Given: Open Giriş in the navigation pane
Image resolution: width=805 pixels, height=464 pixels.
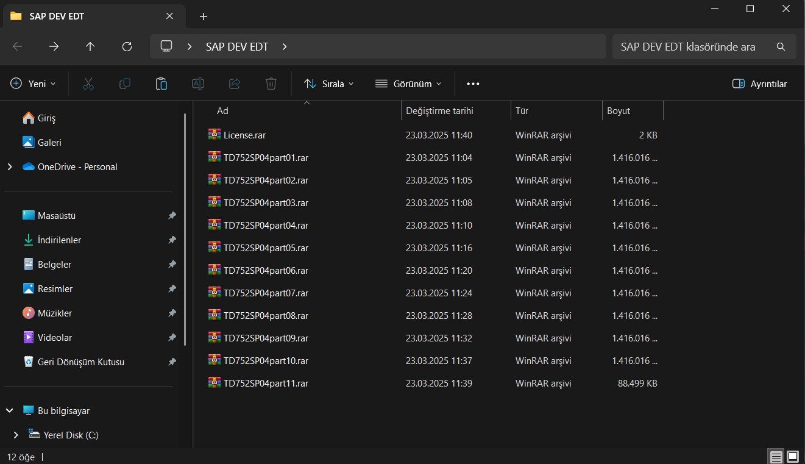Looking at the screenshot, I should coord(46,118).
